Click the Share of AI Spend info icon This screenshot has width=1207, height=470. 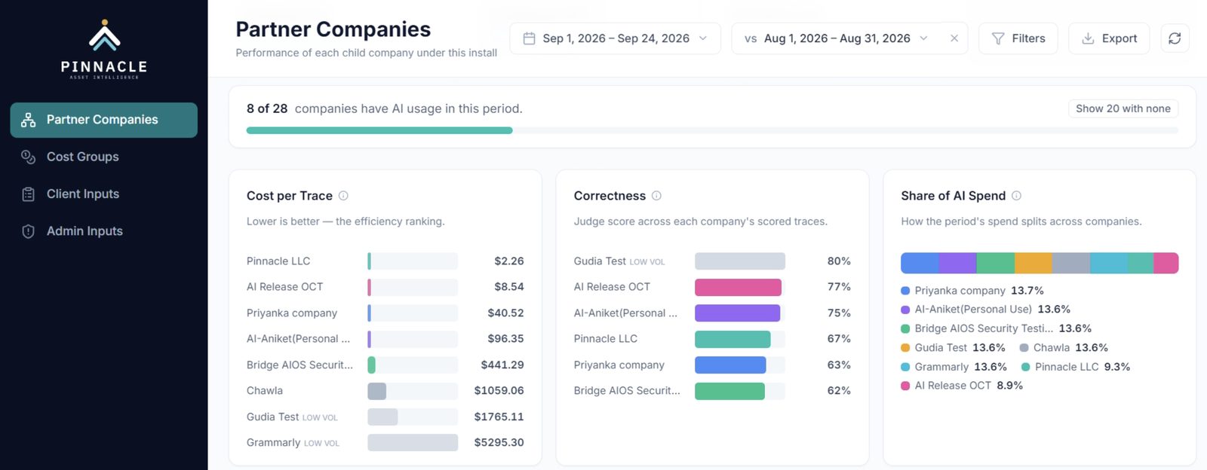(1016, 196)
